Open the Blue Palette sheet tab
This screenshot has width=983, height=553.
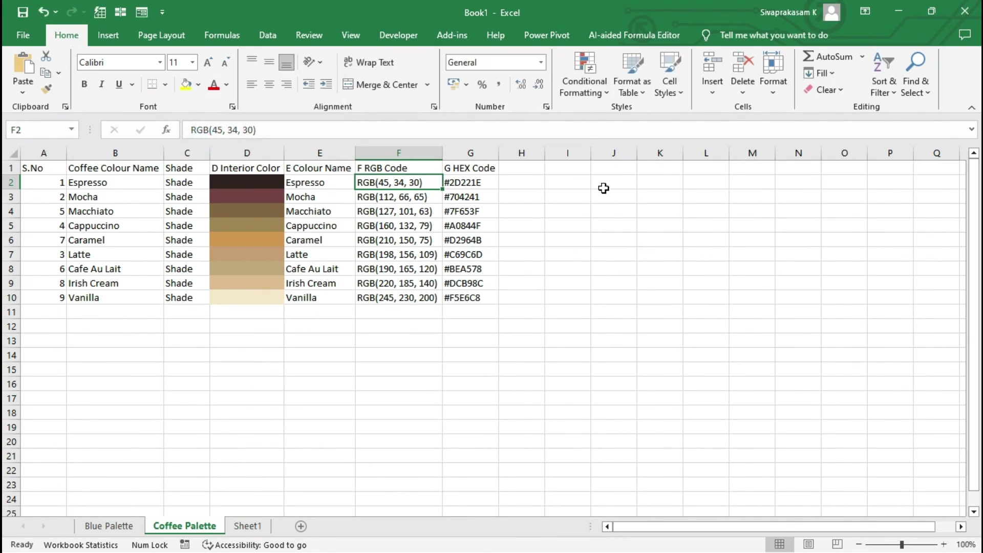pyautogui.click(x=109, y=526)
